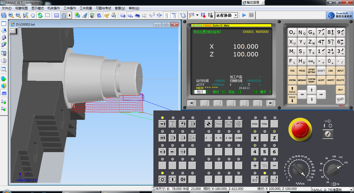Open the 文件(F) menu
This screenshot has width=354, height=193.
[x=6, y=8]
